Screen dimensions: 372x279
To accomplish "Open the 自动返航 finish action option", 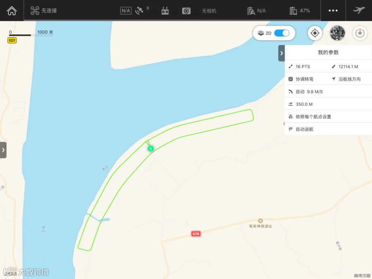I will pyautogui.click(x=328, y=129).
